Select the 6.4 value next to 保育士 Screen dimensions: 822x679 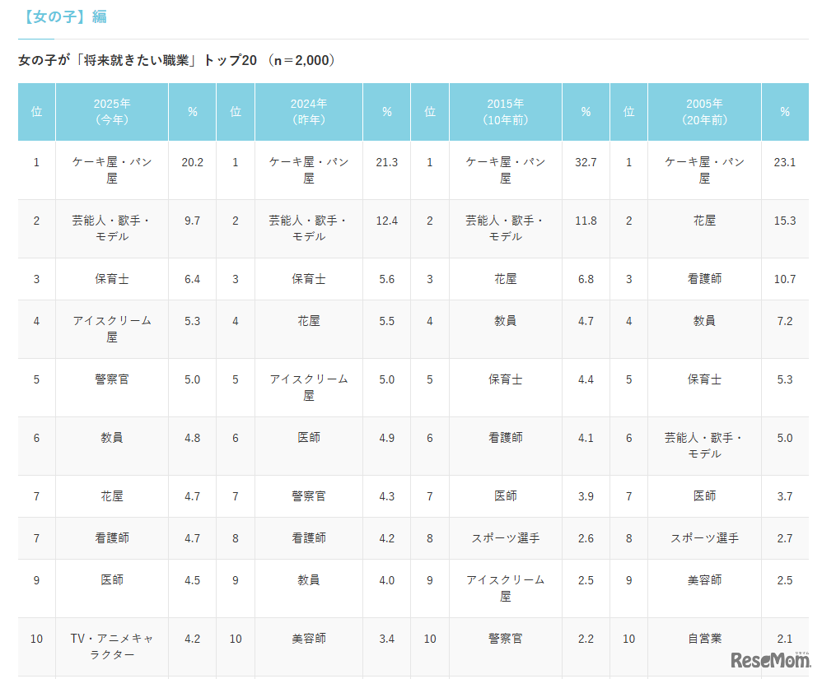193,279
